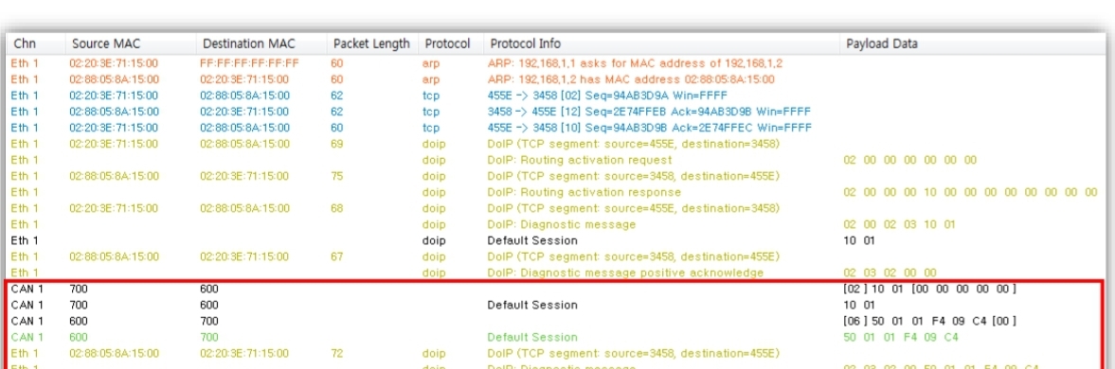Select the DoIP Routing activation request row
This screenshot has width=1115, height=369.
(x=556, y=160)
